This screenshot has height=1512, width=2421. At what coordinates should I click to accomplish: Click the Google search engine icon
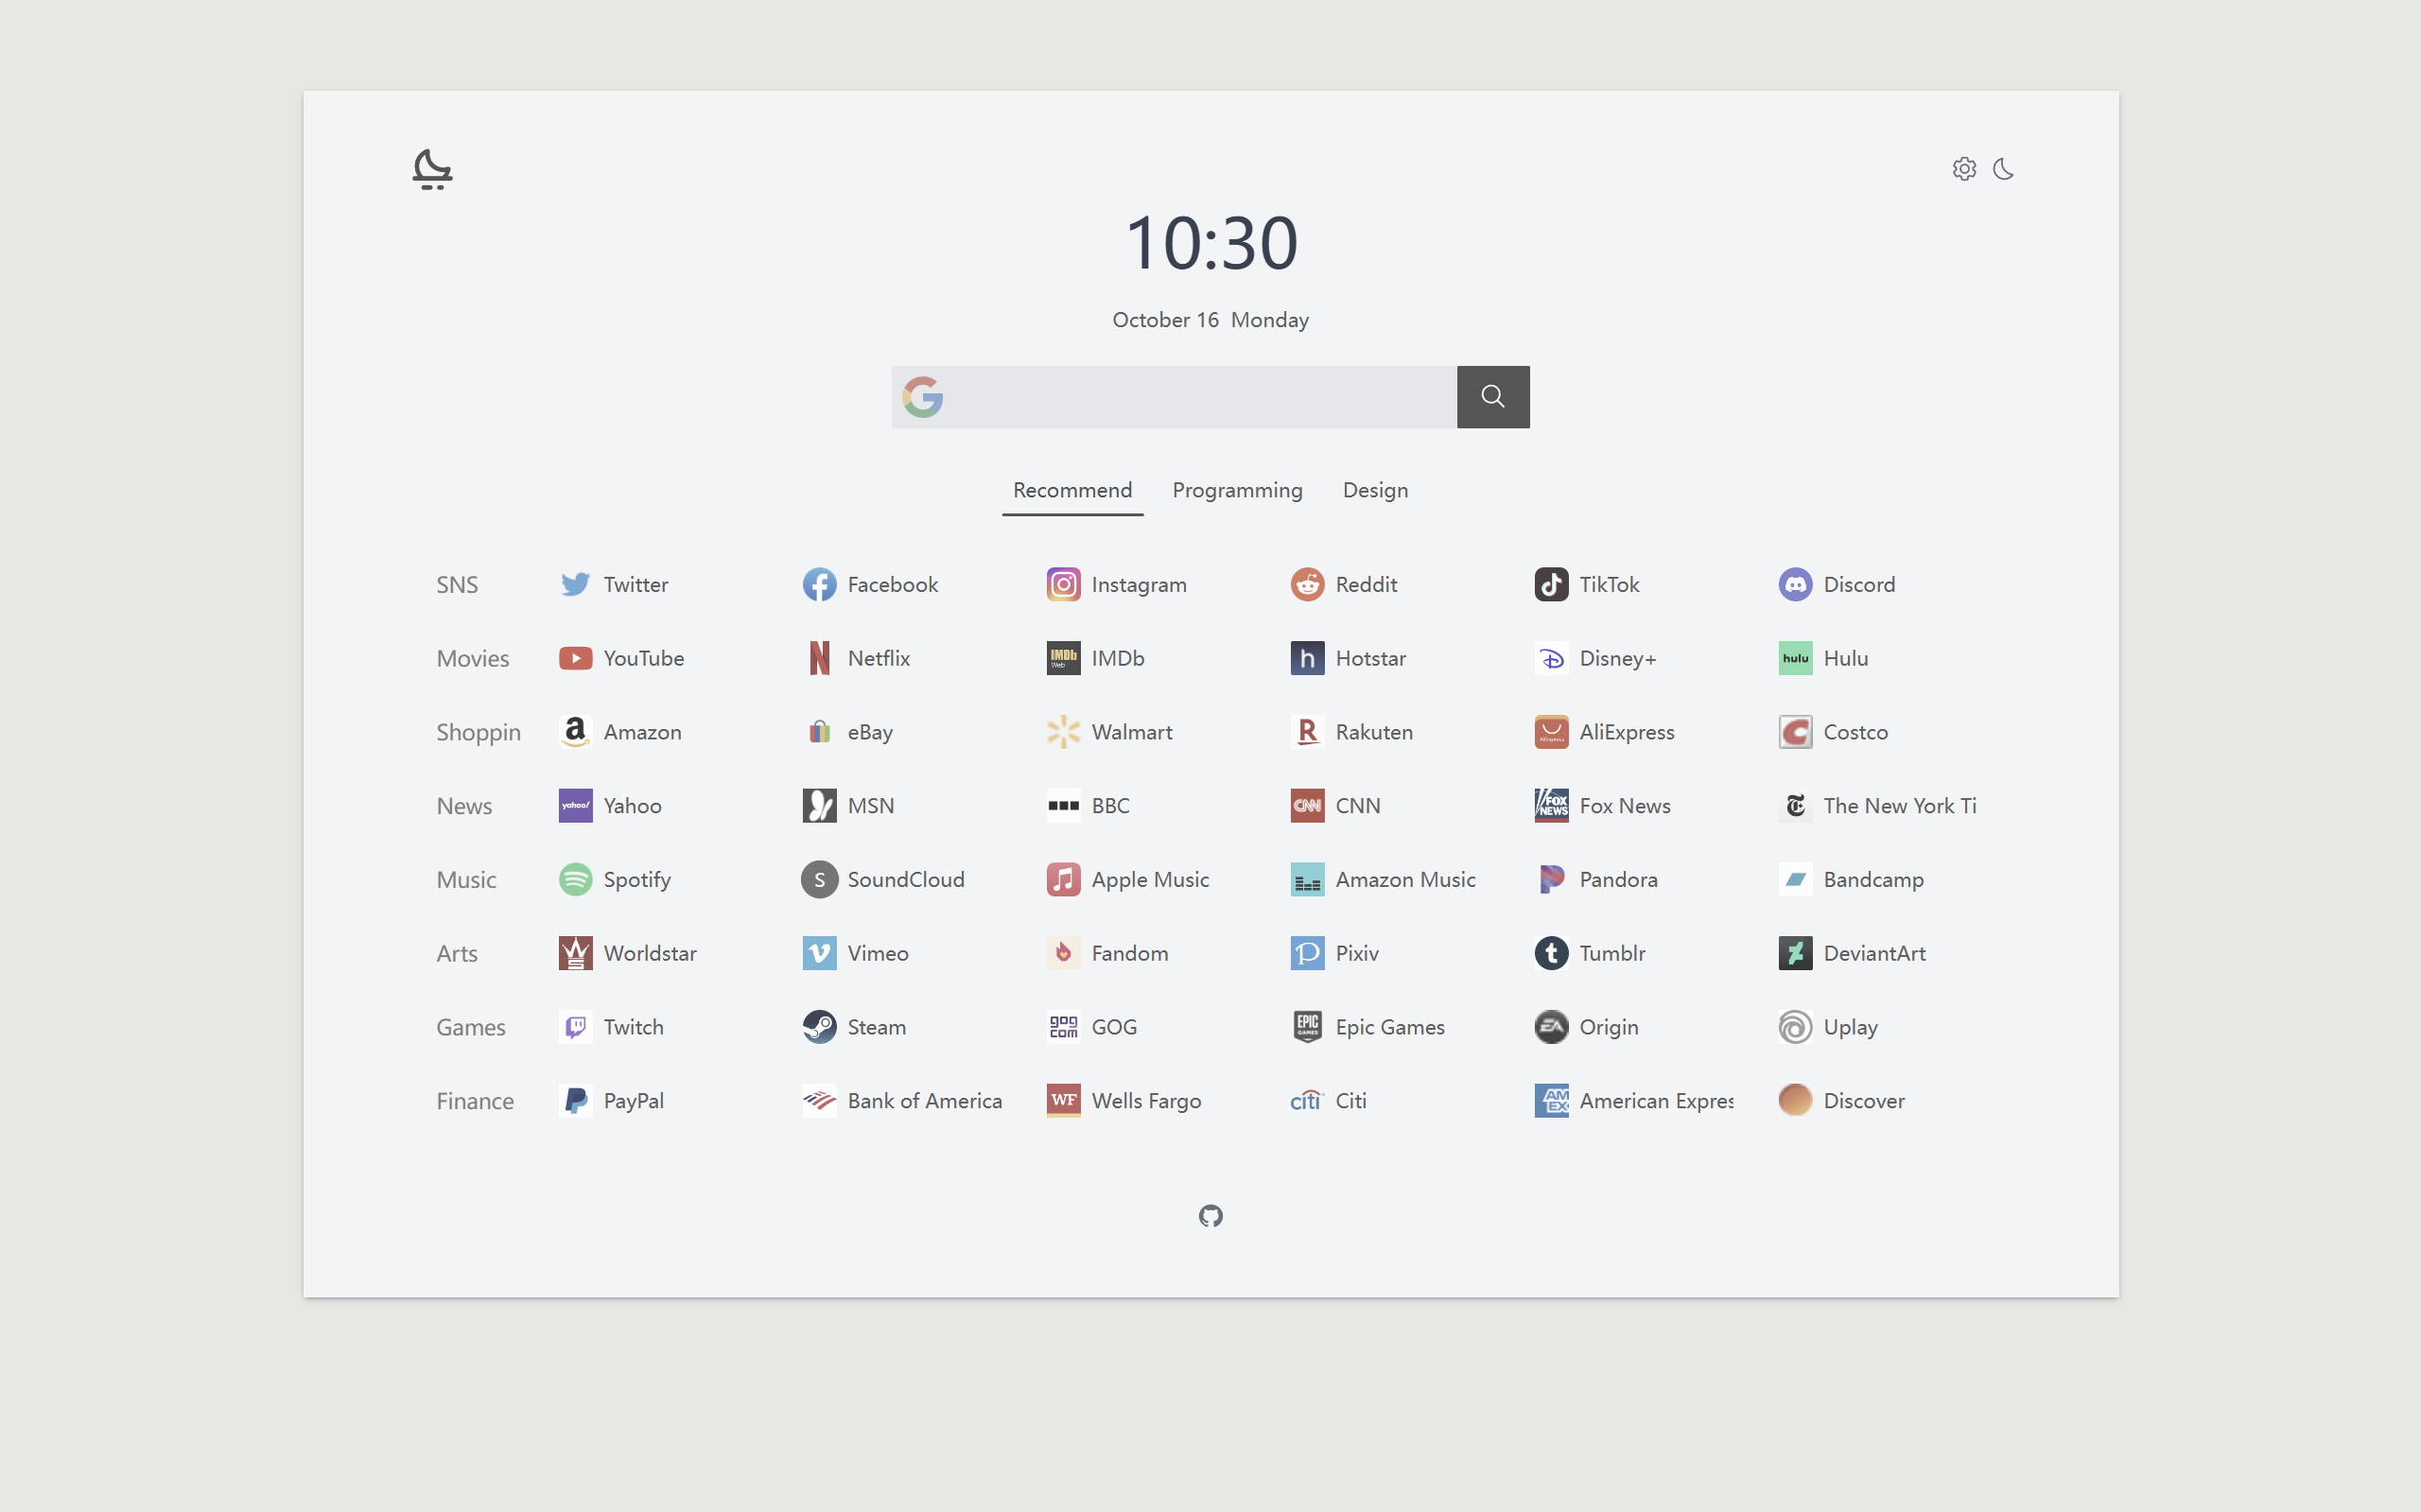[922, 397]
